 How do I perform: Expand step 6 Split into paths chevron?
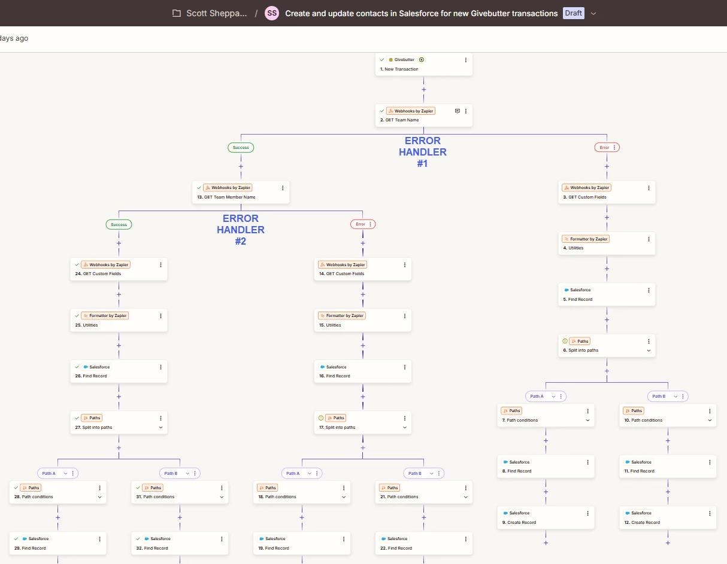tap(649, 350)
